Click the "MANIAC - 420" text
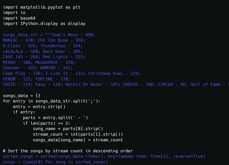The width and height of the screenshot is (229, 165). (x=18, y=40)
